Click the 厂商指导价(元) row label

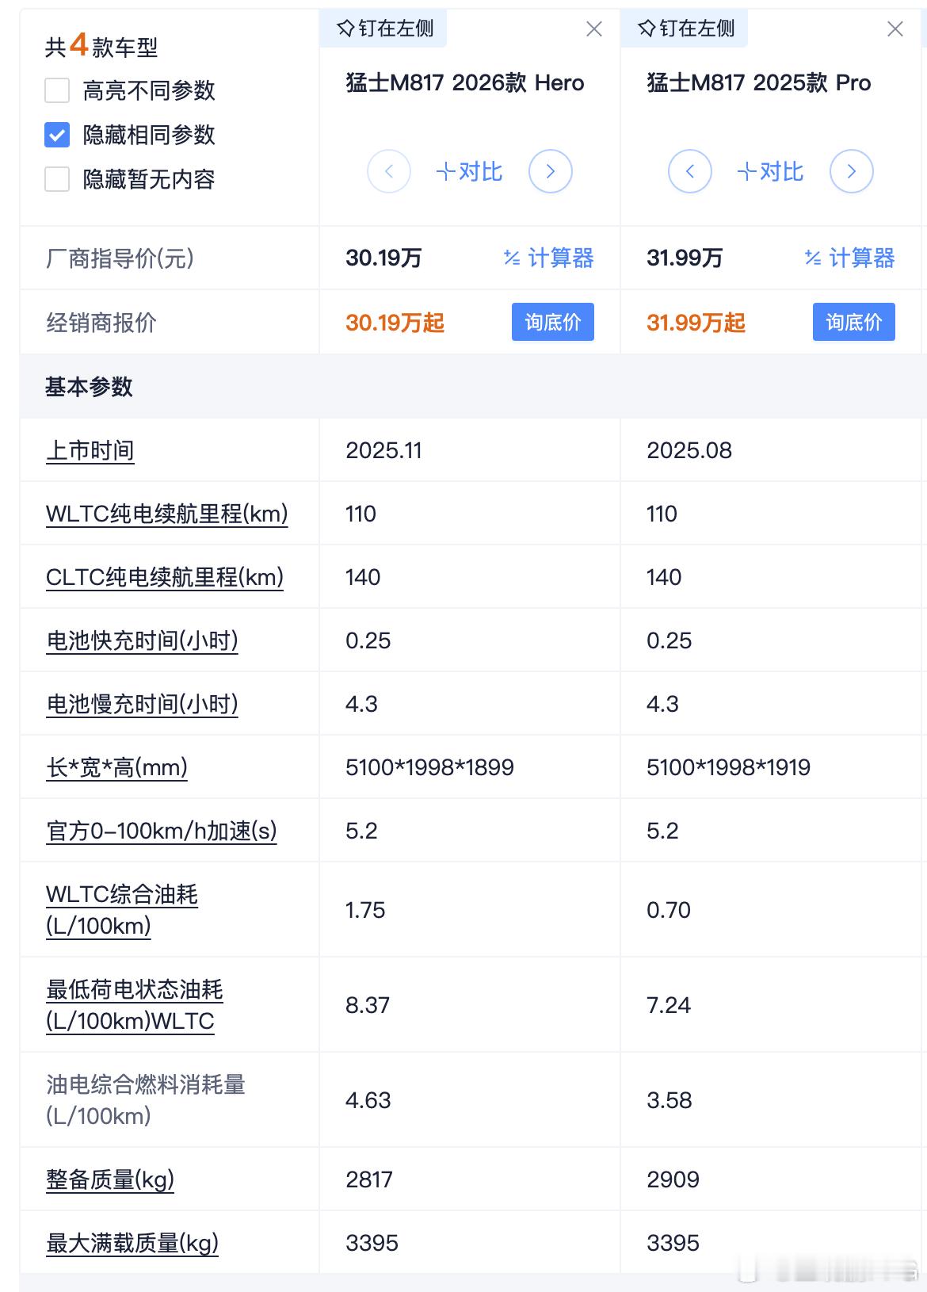pos(120,258)
